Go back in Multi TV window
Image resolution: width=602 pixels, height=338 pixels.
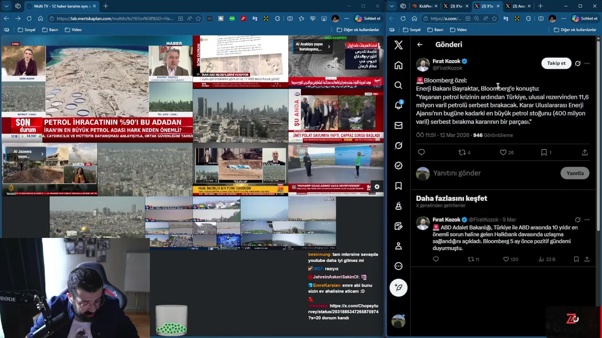click(x=7, y=18)
